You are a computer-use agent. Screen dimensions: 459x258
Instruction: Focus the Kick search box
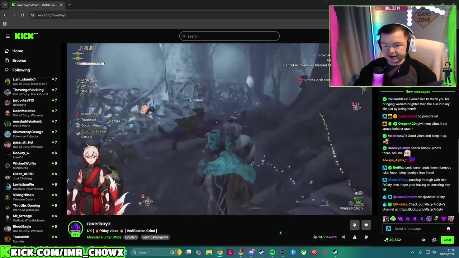pos(229,36)
